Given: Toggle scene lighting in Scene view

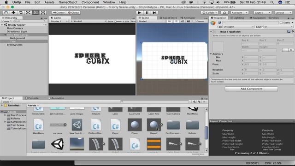Looking at the screenshot, I should 176,21.
